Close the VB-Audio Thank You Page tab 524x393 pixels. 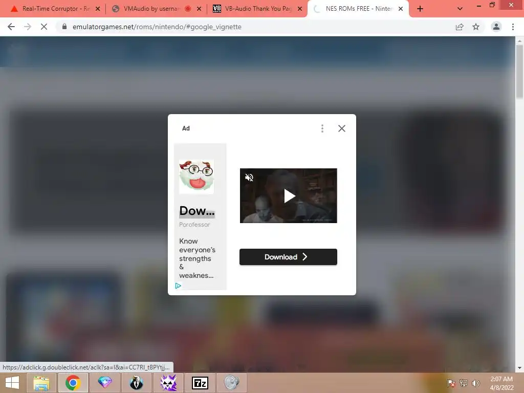click(300, 9)
